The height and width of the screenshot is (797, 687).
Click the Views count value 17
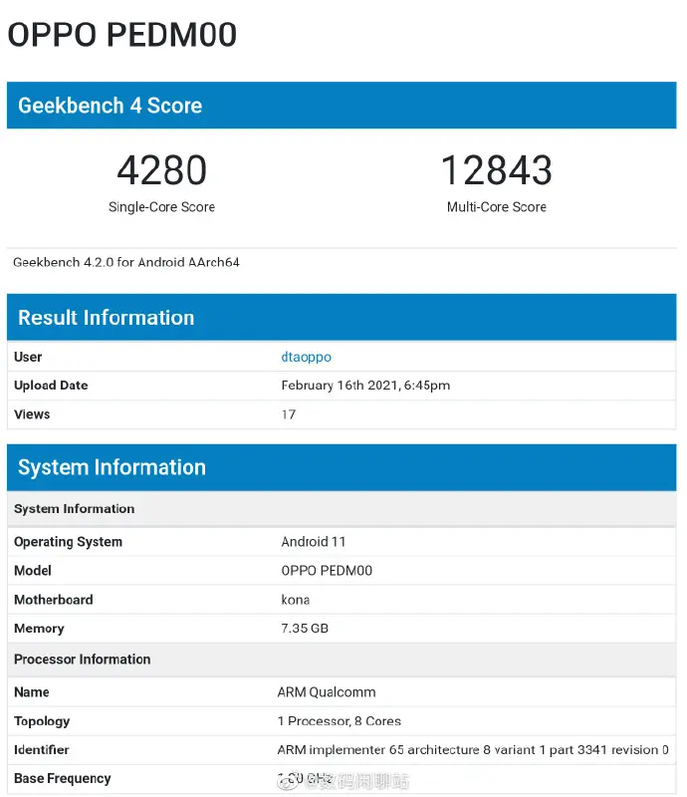(288, 414)
